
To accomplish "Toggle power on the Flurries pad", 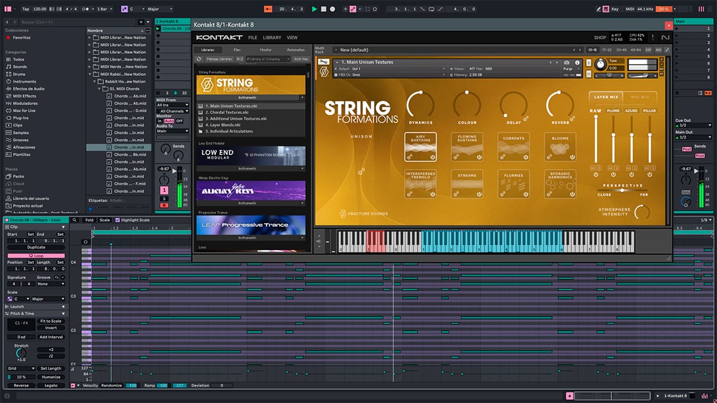I will [x=525, y=194].
